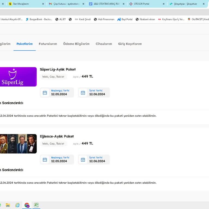Image resolution: width=209 pixels, height=209 pixels.
Task: Switch to the OTOSOR Portal browser tab
Action: 147,4
